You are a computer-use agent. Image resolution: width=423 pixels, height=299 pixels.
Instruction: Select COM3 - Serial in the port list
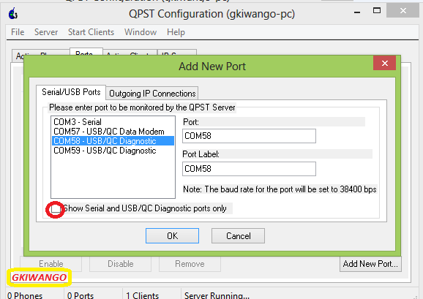(x=113, y=122)
